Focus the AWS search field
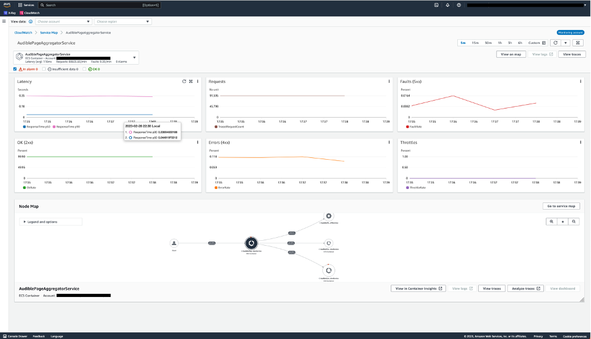The height and width of the screenshot is (339, 591). [x=100, y=5]
